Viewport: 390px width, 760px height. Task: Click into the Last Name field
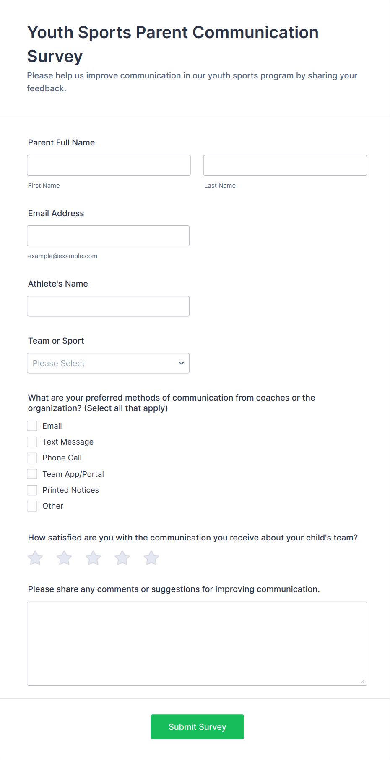(x=285, y=165)
